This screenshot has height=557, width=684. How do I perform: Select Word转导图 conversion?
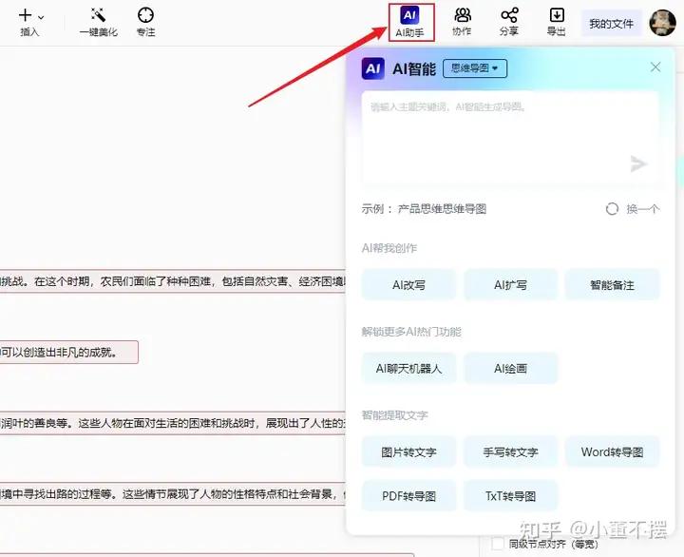612,451
